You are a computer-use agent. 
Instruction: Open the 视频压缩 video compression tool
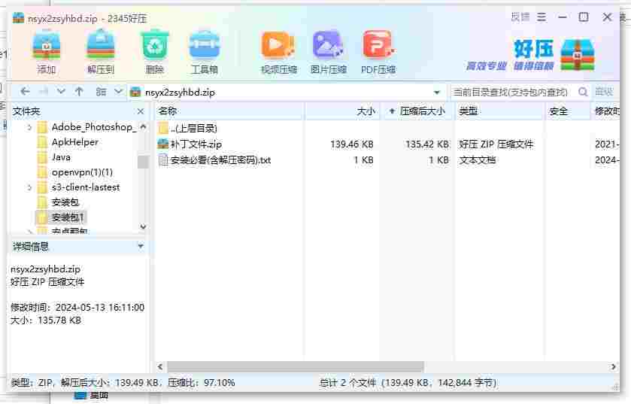click(278, 53)
